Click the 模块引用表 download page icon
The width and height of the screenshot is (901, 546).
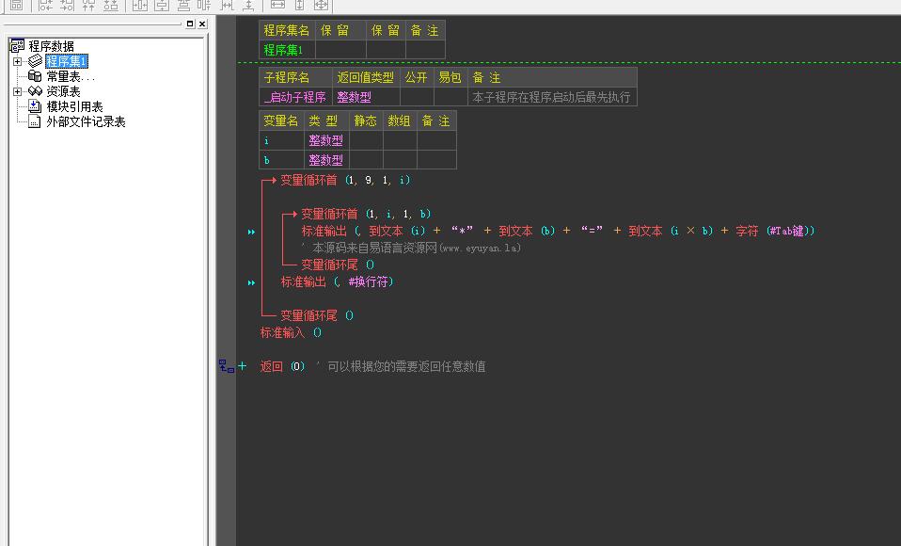35,105
